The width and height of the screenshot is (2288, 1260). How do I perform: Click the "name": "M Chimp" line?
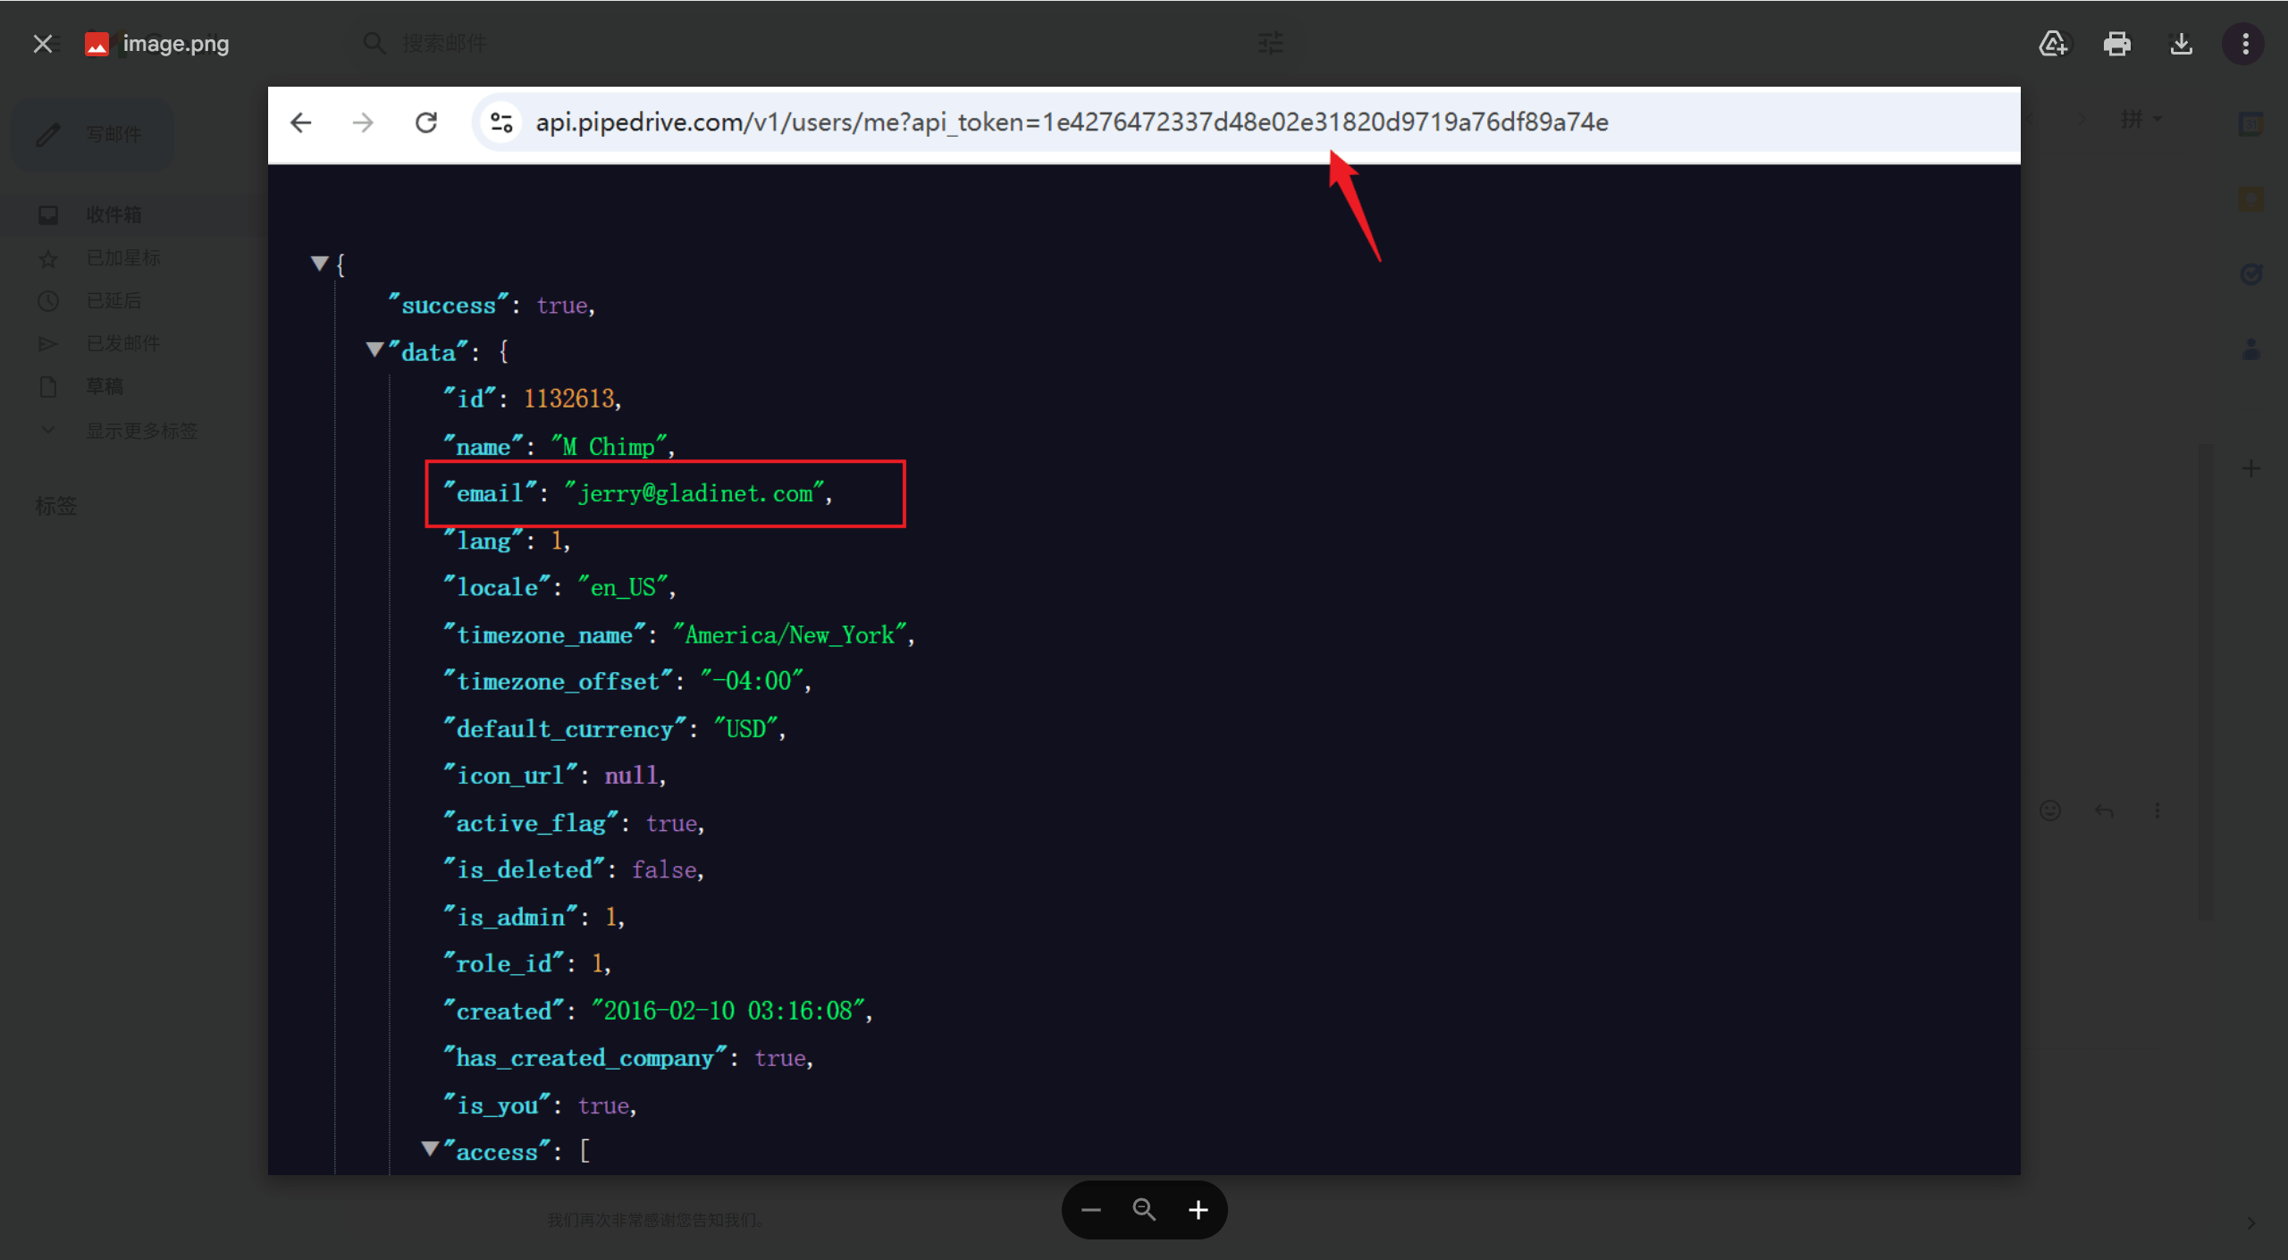pyautogui.click(x=559, y=446)
